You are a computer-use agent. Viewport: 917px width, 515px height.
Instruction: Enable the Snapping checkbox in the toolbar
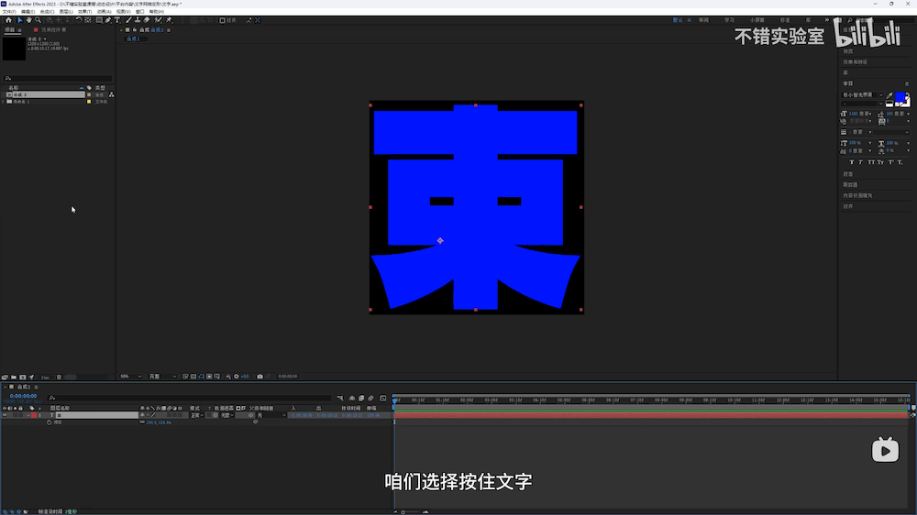(222, 20)
